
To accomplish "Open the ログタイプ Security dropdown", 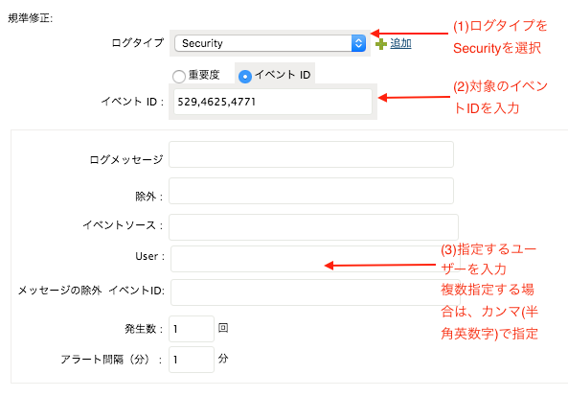I will pos(270,43).
